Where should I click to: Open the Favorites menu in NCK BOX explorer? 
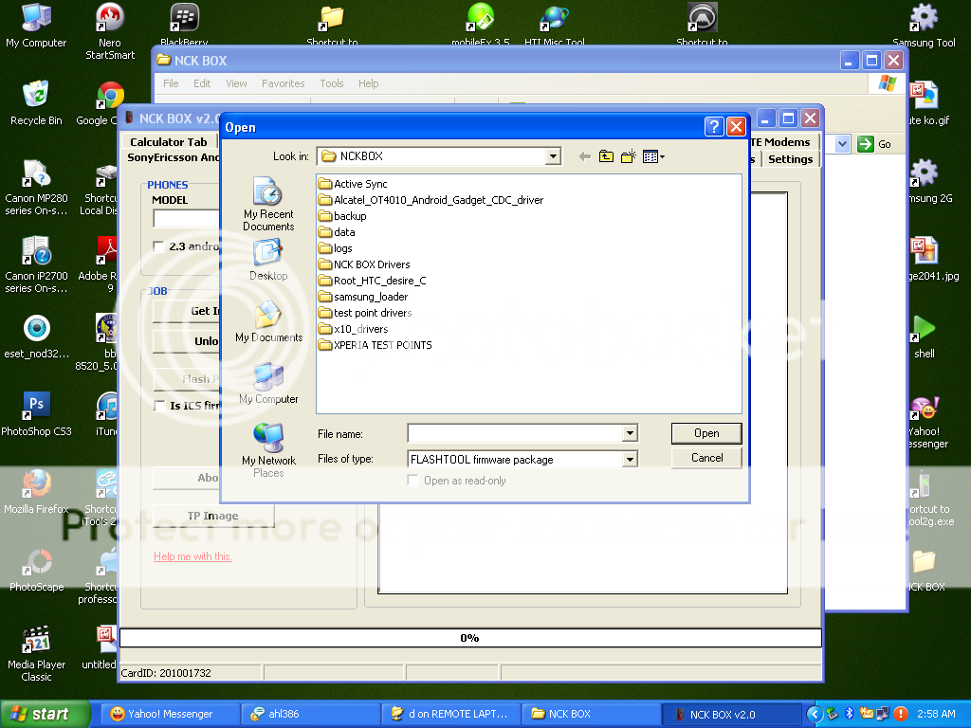[283, 83]
